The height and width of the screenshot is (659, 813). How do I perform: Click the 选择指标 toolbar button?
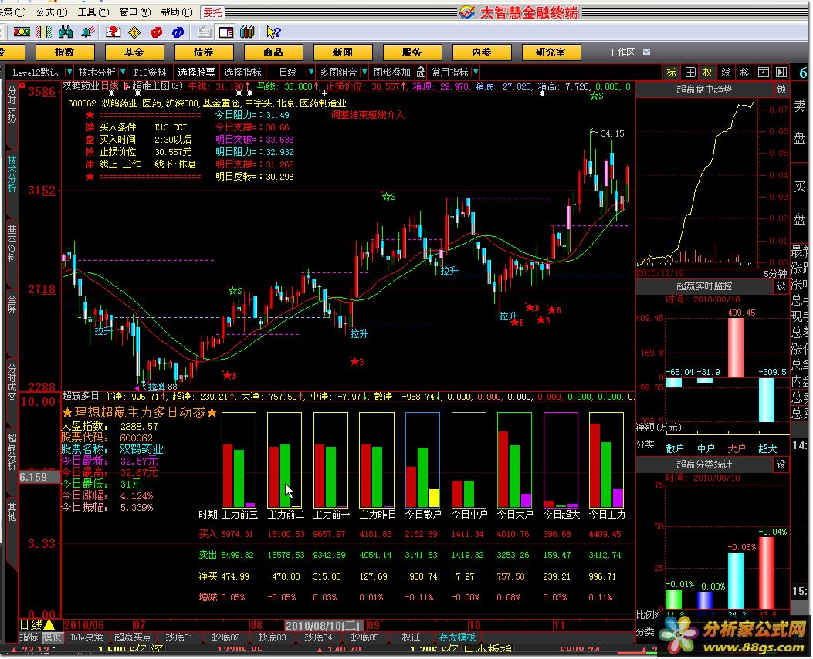(242, 72)
